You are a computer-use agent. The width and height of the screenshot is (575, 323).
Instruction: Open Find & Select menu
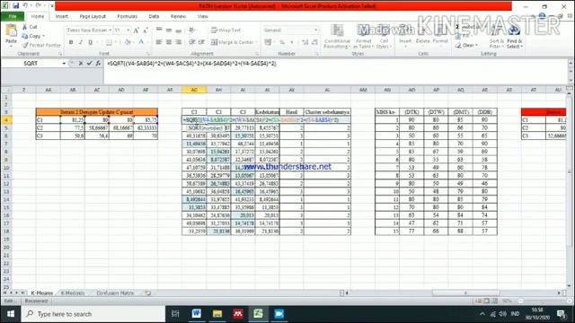click(x=515, y=36)
